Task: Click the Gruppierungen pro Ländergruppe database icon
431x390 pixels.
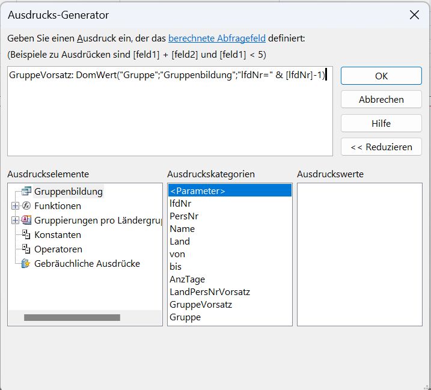Action: coord(26,220)
